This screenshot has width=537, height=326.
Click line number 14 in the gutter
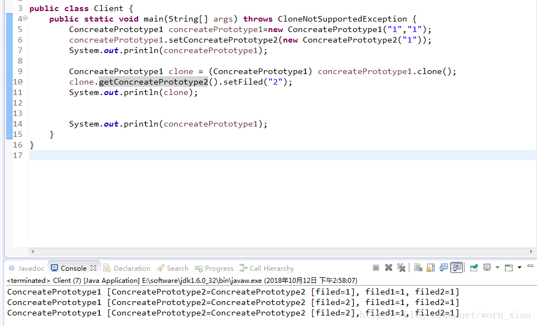(18, 124)
